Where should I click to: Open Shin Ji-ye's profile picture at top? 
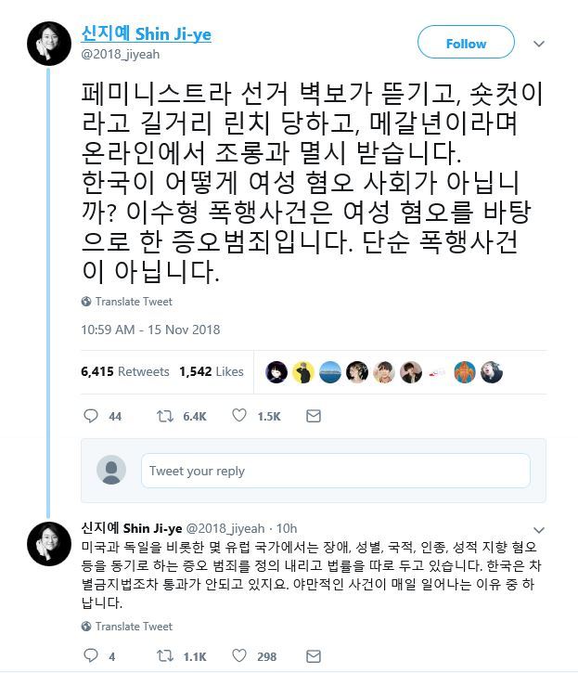[x=49, y=43]
